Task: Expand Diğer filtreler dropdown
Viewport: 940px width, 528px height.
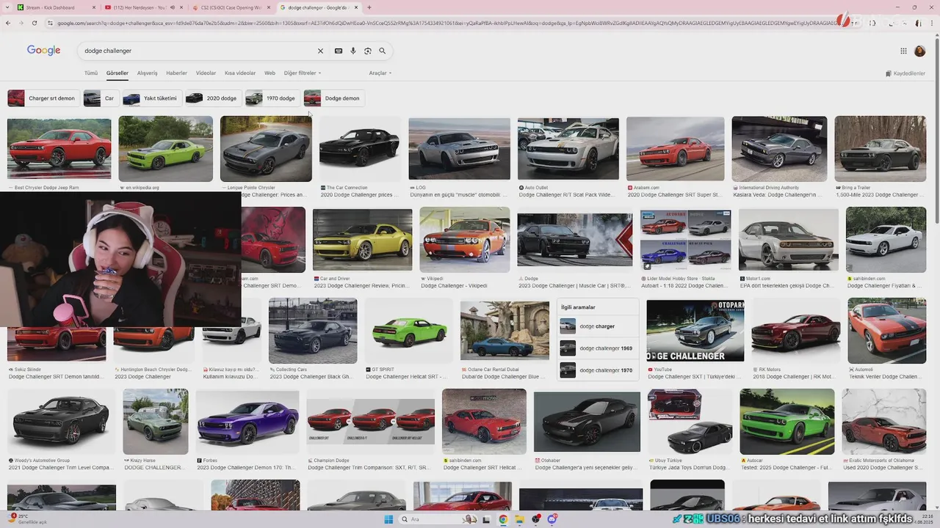Action: click(x=303, y=73)
